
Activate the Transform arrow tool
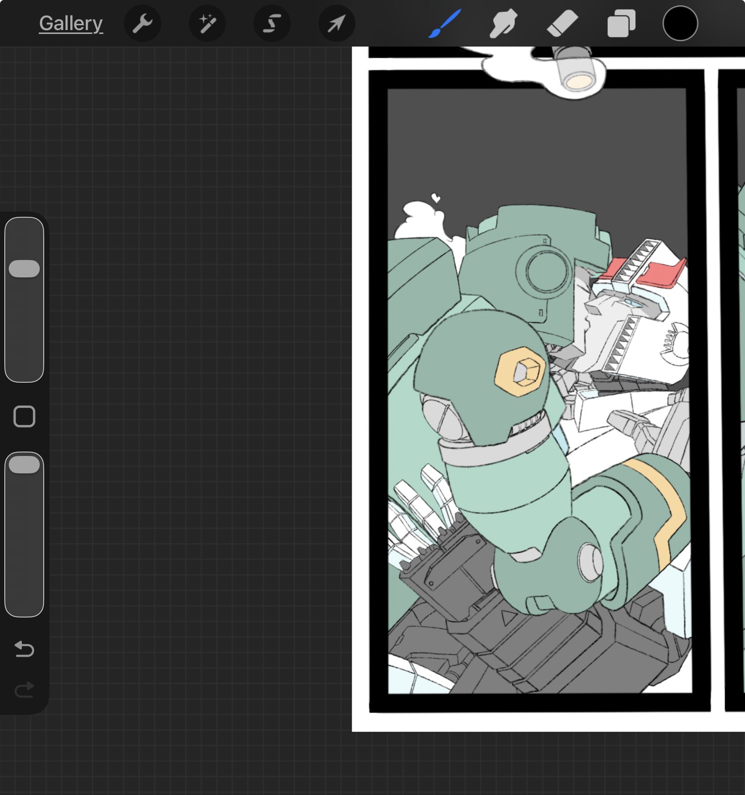pyautogui.click(x=337, y=23)
